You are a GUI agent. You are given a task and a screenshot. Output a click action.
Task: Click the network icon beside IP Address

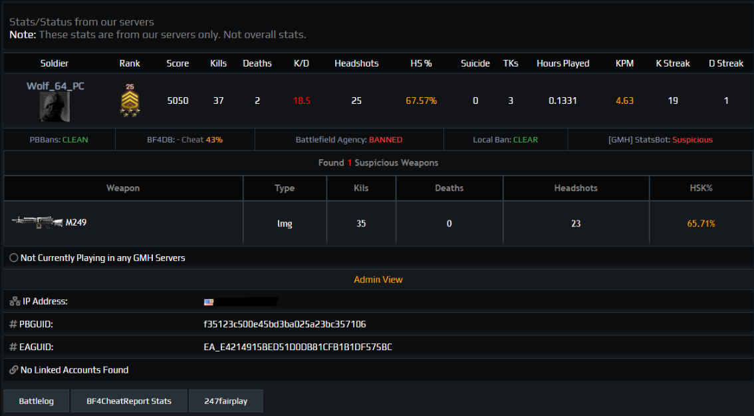click(x=15, y=302)
